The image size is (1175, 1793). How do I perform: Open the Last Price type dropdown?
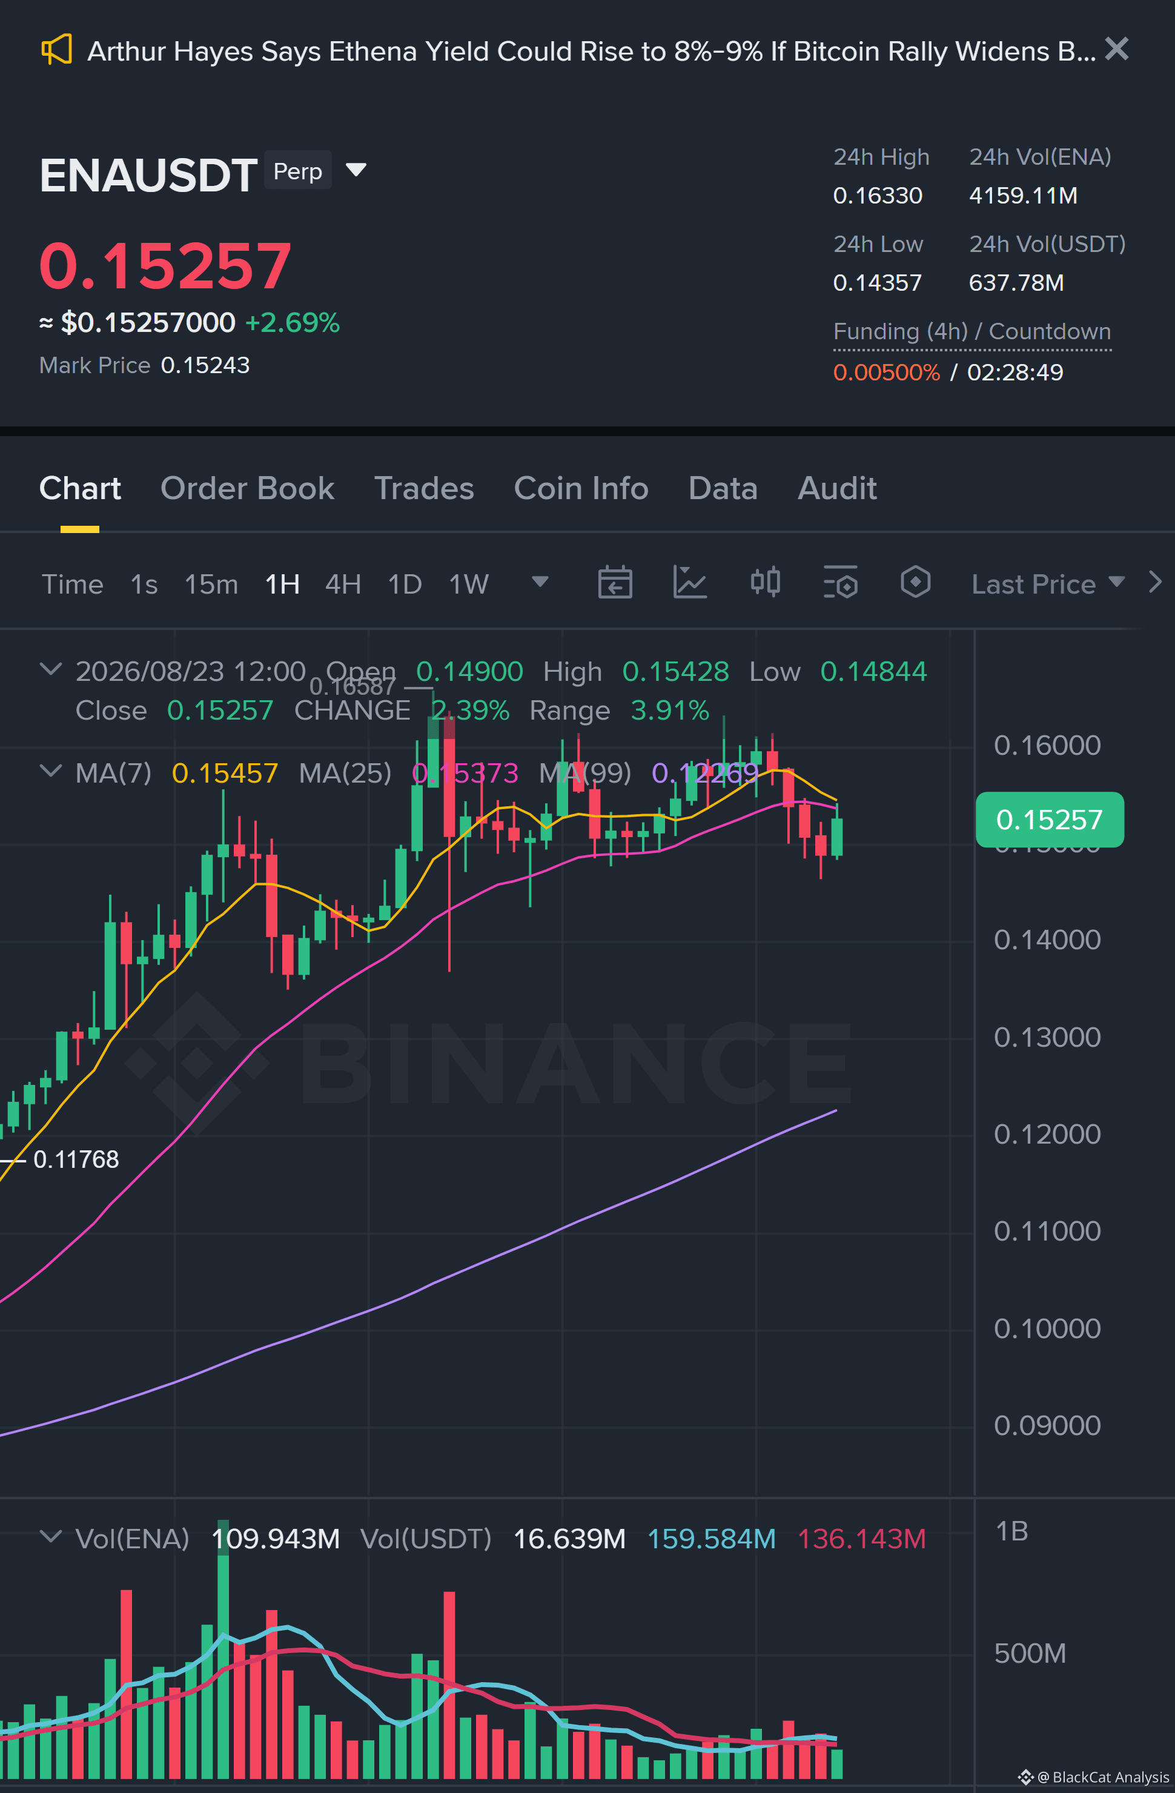(1048, 584)
